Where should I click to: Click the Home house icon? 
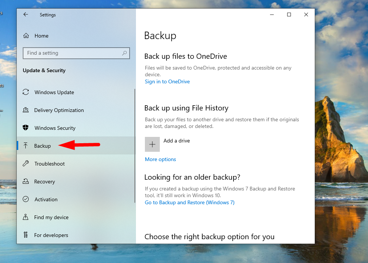pyautogui.click(x=26, y=36)
